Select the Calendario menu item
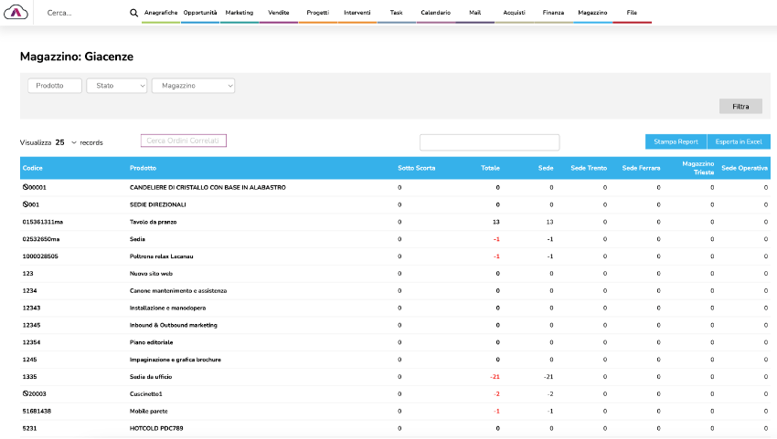Image resolution: width=777 pixels, height=439 pixels. point(435,14)
